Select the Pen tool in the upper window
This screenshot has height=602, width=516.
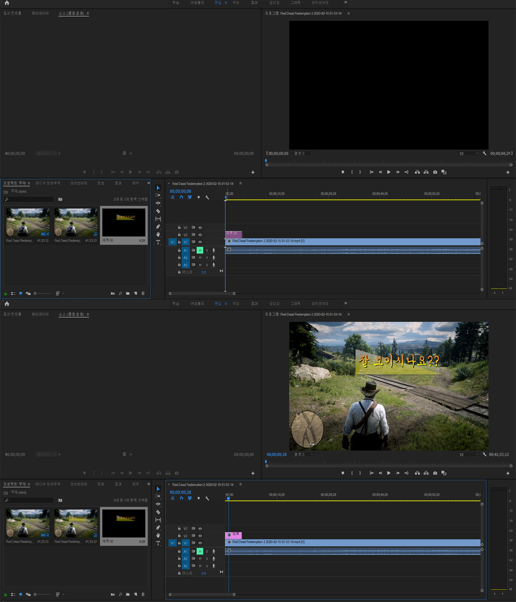pos(158,227)
